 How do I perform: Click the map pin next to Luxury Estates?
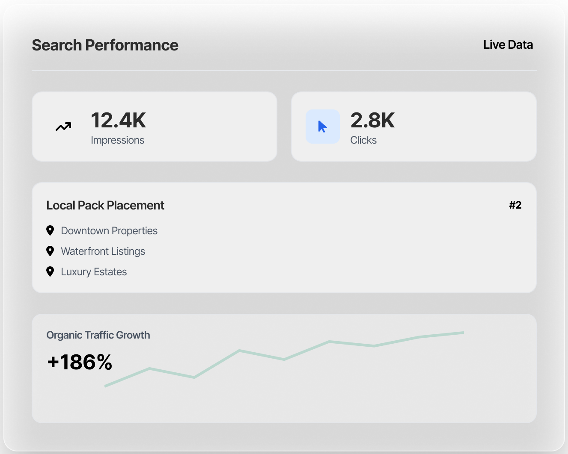point(50,271)
